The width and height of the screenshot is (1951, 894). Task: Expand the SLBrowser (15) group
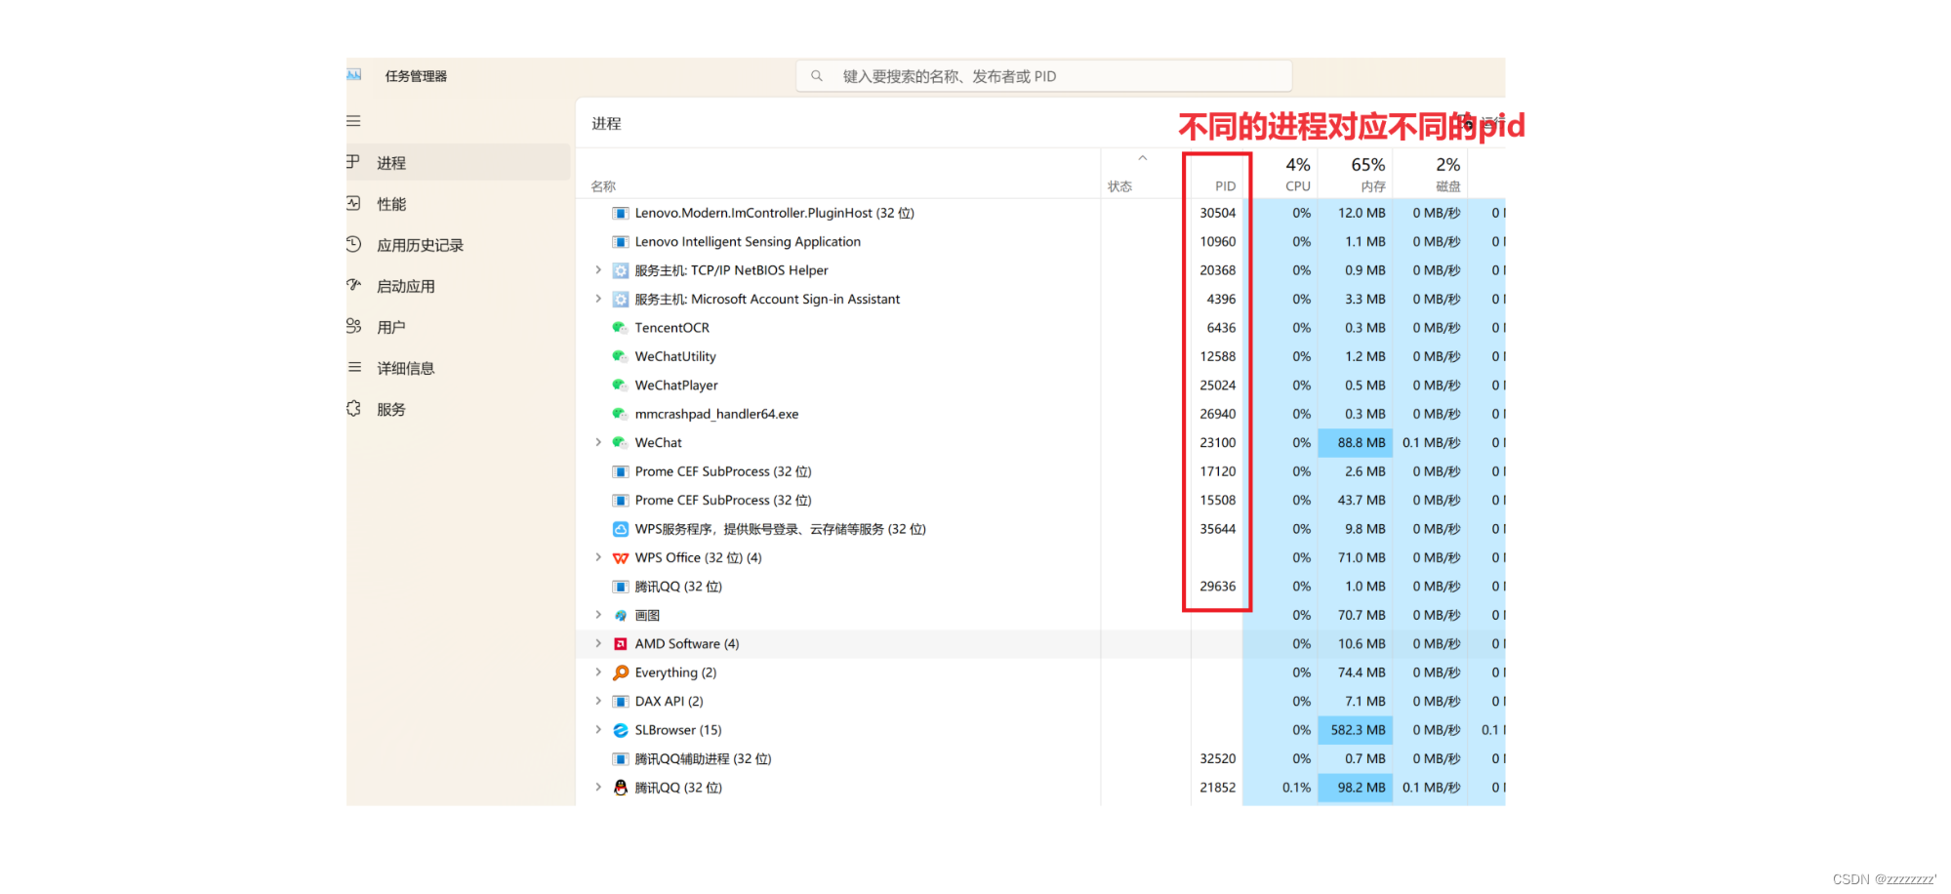[598, 730]
